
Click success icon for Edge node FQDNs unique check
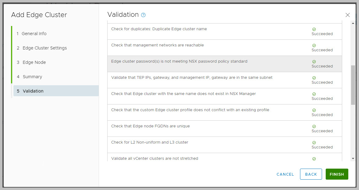[314, 126]
